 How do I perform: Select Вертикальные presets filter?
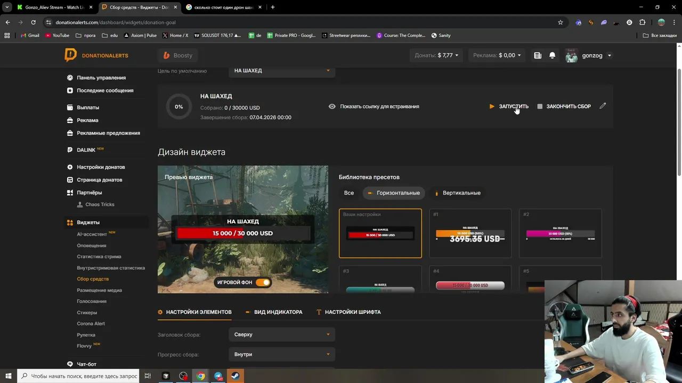(458, 193)
